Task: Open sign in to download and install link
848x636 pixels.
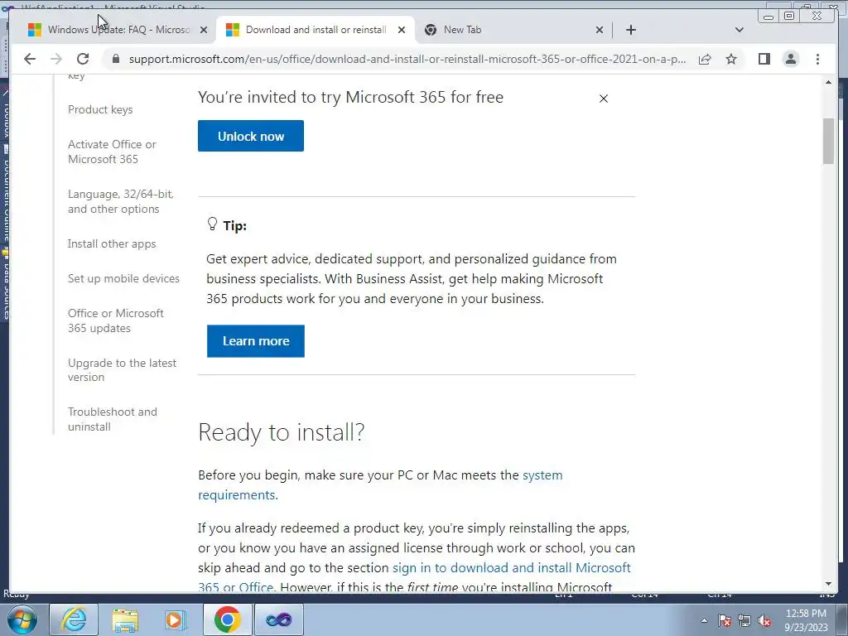Action: tap(414, 577)
